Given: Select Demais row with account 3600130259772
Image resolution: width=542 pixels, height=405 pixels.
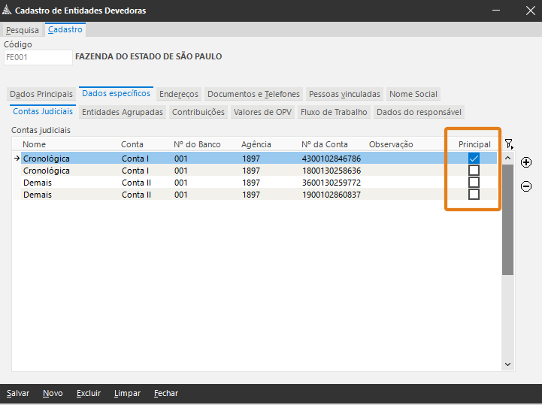Looking at the screenshot, I should point(259,183).
